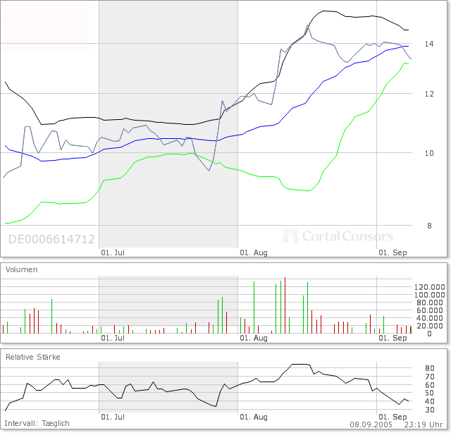Select the Relative Stärke panel title
Screen dimensions: 451x433
(33, 357)
